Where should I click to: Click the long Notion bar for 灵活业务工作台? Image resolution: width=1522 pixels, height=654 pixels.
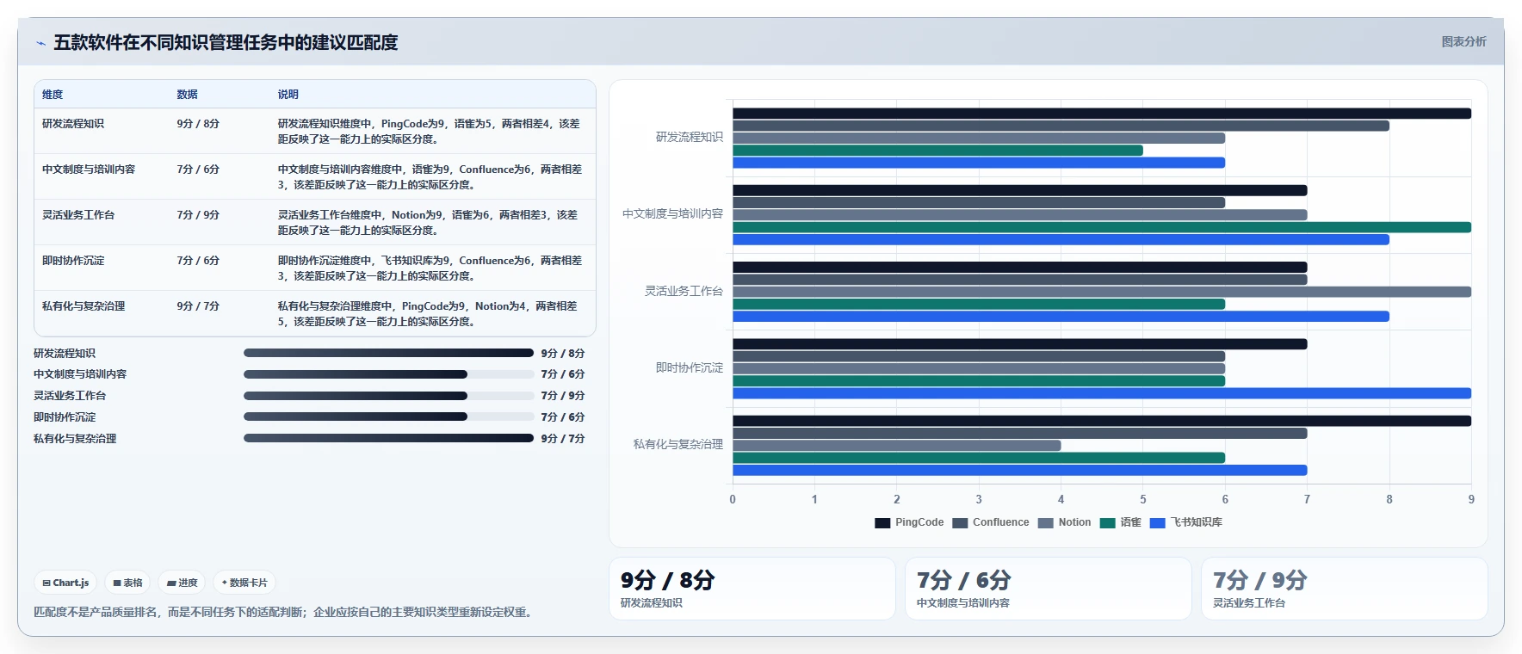coord(1102,292)
